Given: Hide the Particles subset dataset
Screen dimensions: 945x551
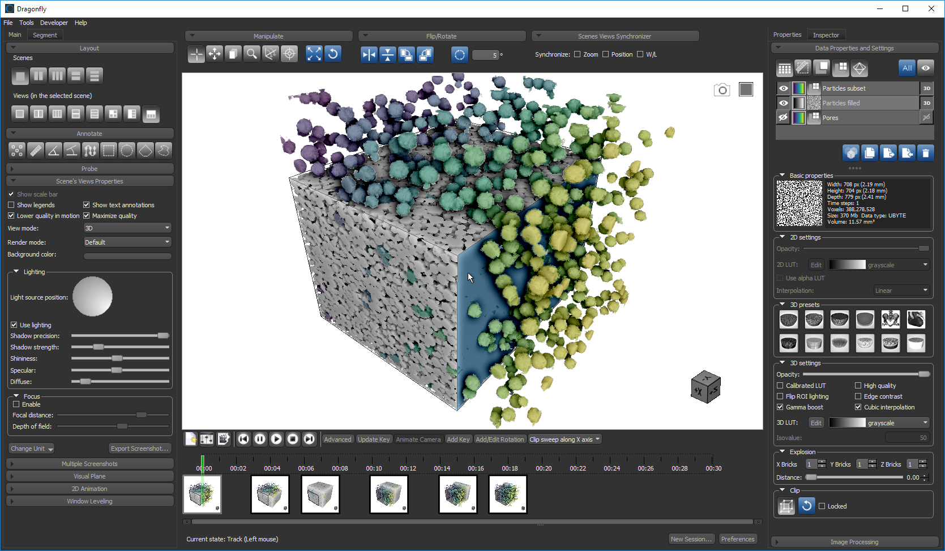Looking at the screenshot, I should click(x=783, y=88).
